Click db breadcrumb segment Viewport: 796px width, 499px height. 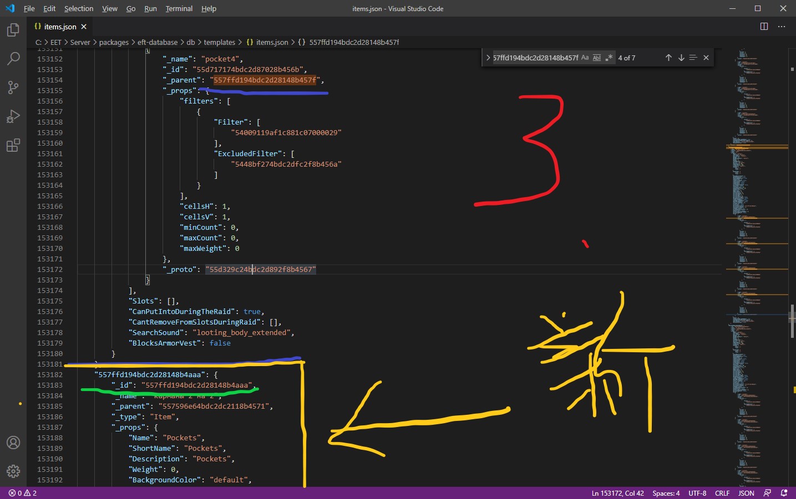pos(191,42)
